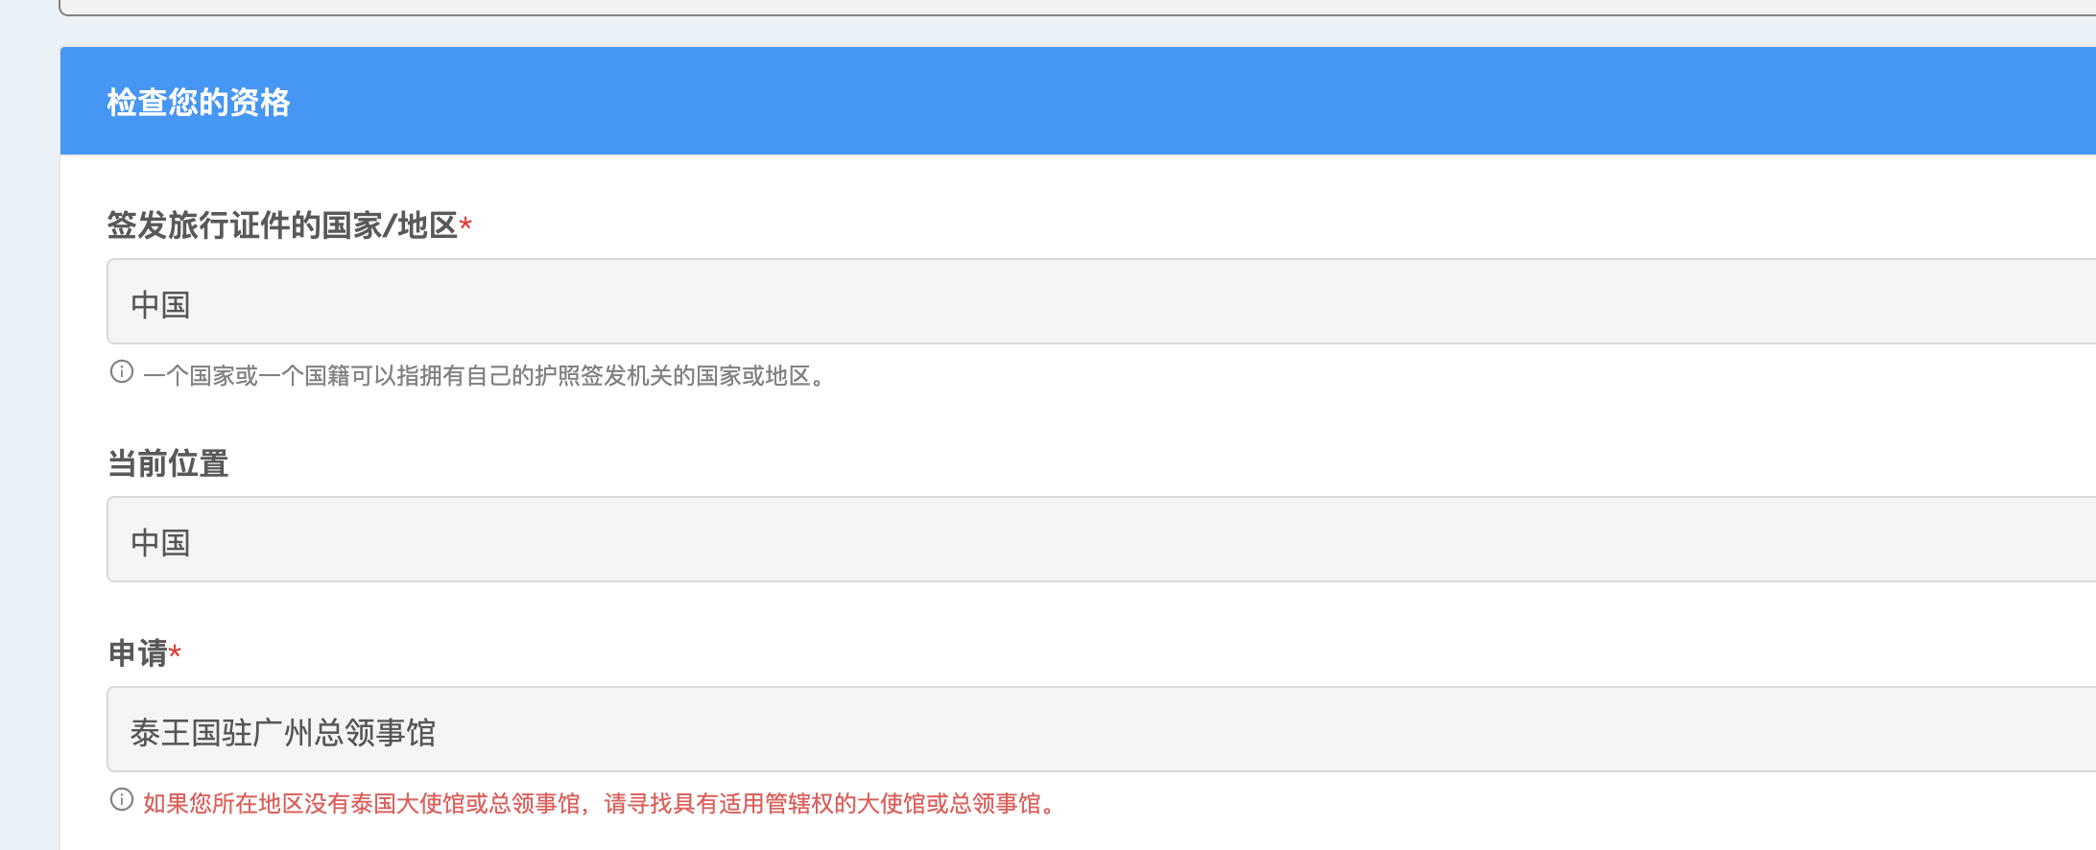Click the 签发旅行证件的国家/地区 field label

(x=282, y=225)
